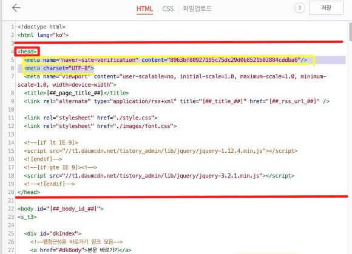Click the <!--[if lt IE 9]> comment line

(51, 142)
